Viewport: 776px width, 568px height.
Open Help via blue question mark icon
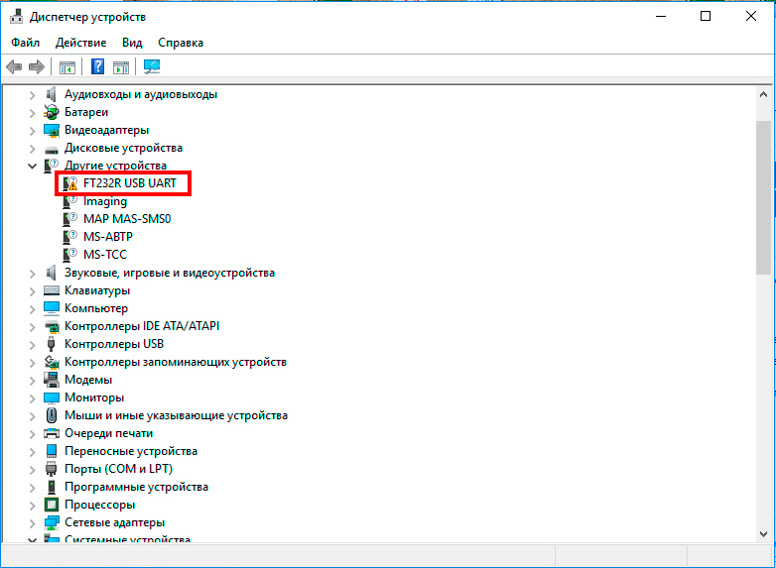pyautogui.click(x=98, y=66)
